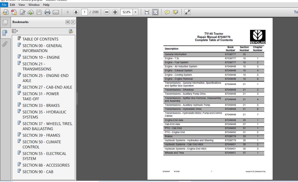
Task: Open SECTION 25 - ENGINE-END AXLE bookmark
Action: click(45, 78)
